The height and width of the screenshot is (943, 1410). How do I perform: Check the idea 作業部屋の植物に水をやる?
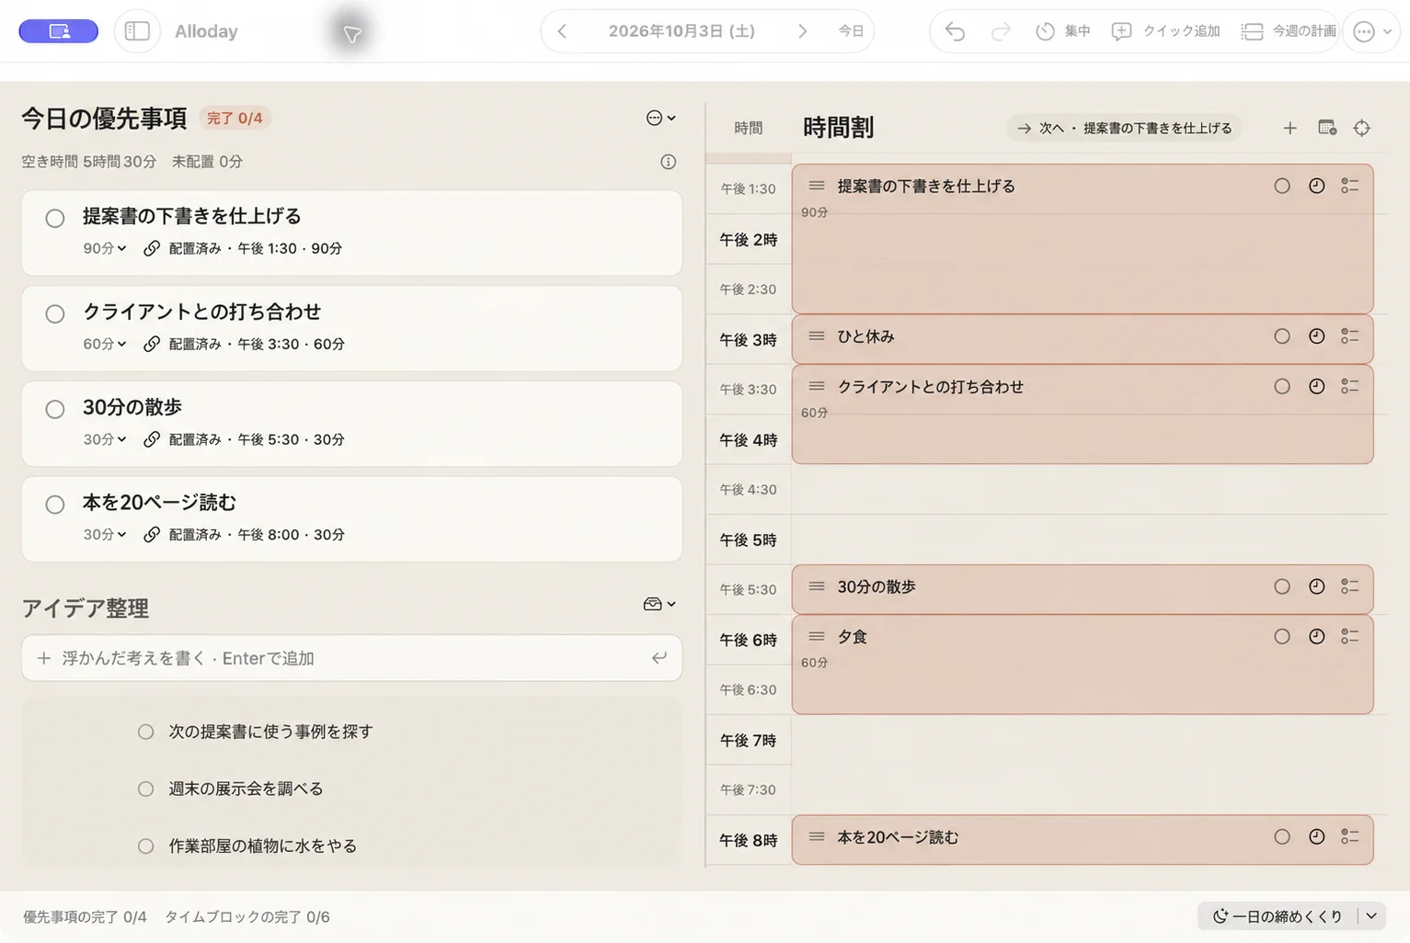[145, 846]
